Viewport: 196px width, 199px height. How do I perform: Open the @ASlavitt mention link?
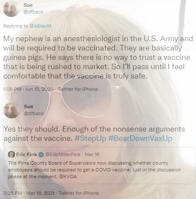pyautogui.click(x=40, y=26)
